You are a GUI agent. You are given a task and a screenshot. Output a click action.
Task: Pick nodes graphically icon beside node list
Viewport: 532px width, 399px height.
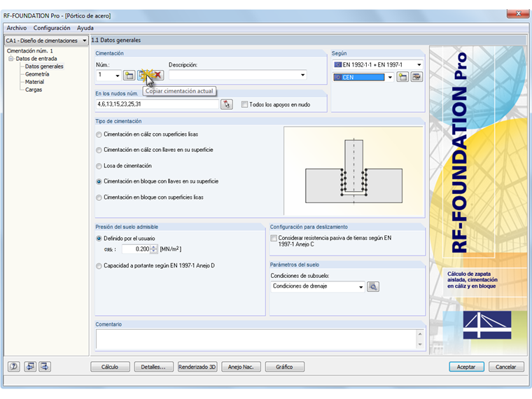[x=227, y=104]
